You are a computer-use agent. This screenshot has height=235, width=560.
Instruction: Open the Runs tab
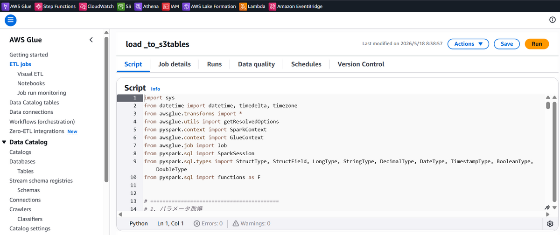pyautogui.click(x=214, y=64)
